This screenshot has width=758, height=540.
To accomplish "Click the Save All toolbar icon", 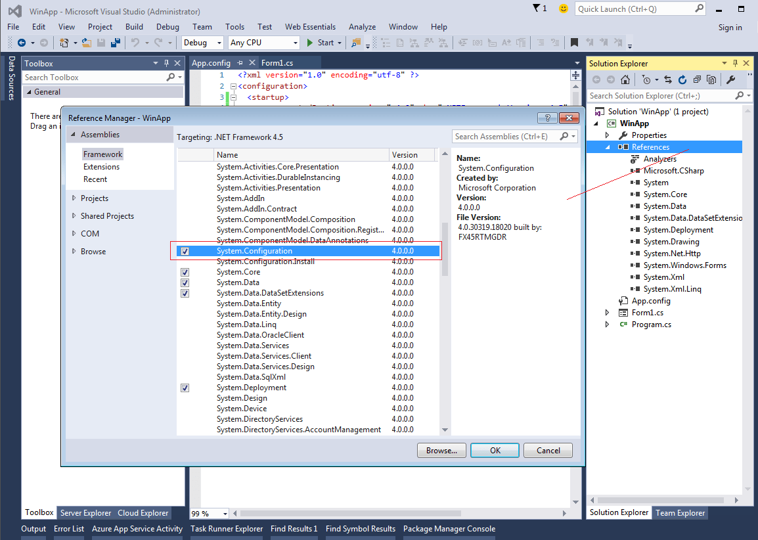I will 116,43.
